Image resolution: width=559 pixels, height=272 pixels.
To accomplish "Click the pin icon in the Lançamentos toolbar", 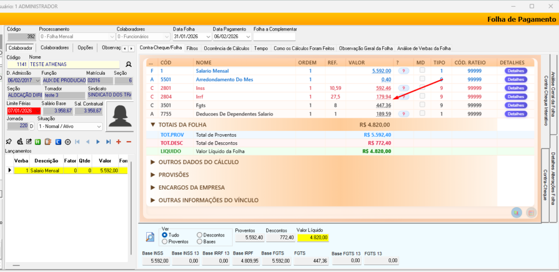I will pos(9,142).
